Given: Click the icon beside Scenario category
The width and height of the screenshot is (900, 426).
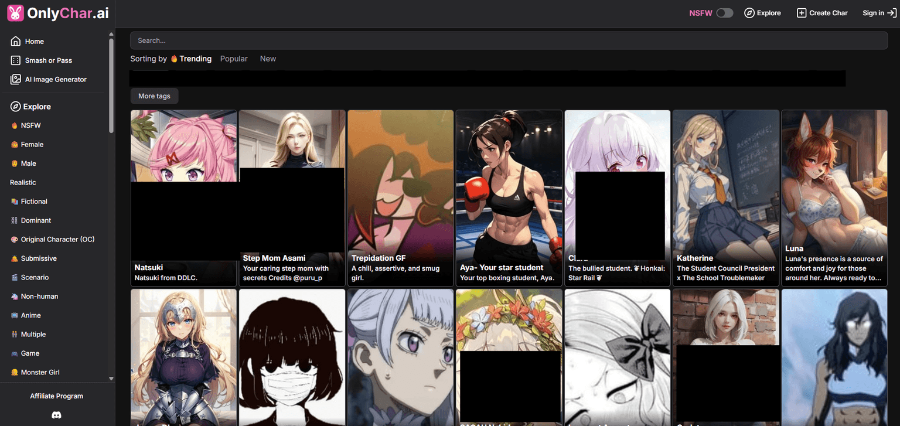Looking at the screenshot, I should (15, 277).
